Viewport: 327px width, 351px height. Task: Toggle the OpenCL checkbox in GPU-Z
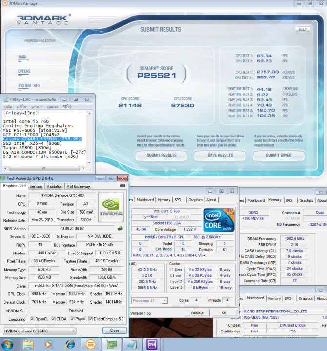[32, 319]
